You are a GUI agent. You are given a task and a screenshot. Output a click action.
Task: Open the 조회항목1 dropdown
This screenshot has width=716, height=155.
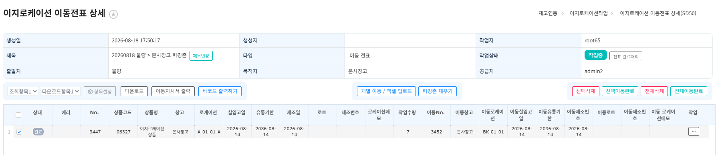tap(23, 91)
